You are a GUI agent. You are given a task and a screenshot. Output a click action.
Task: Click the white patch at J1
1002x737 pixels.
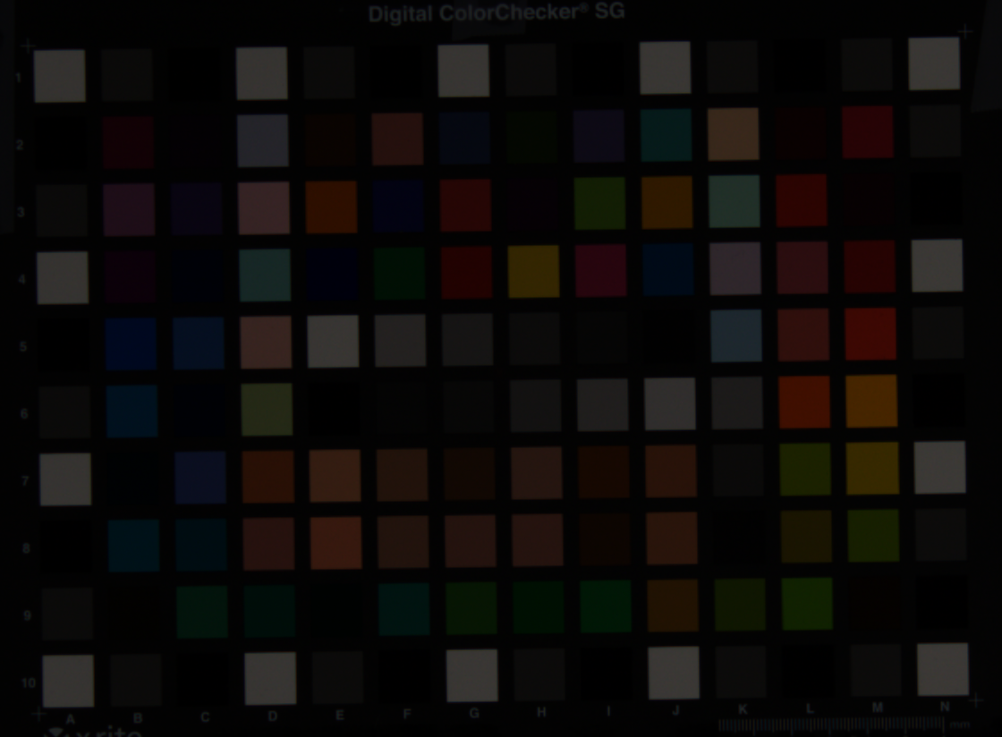point(666,68)
